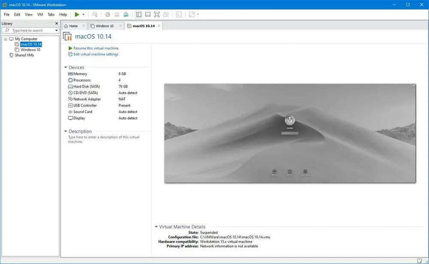The width and height of the screenshot is (429, 264).
Task: Open the Processors device entry
Action: point(82,80)
